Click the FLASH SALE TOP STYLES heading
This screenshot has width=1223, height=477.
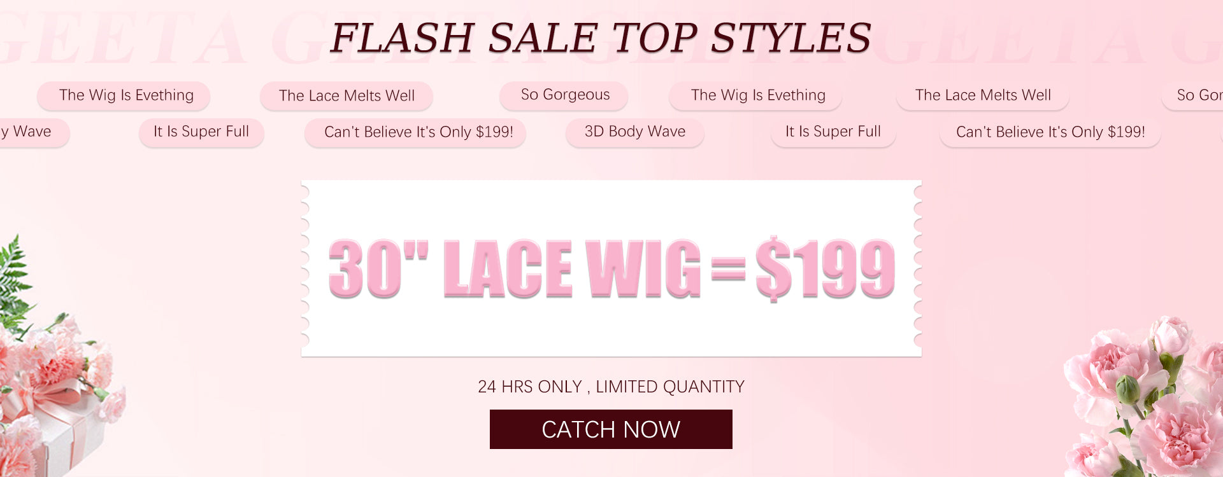tap(601, 38)
